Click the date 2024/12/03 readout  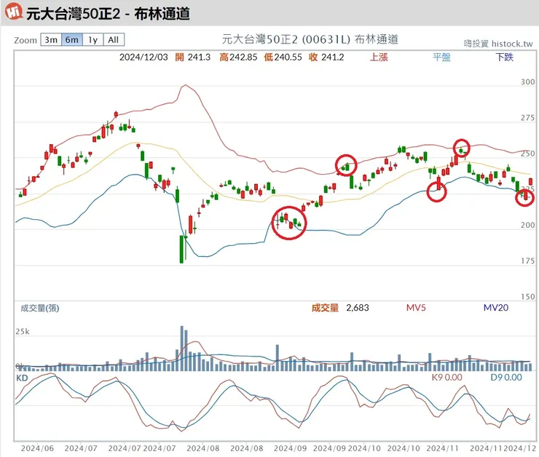(x=143, y=57)
